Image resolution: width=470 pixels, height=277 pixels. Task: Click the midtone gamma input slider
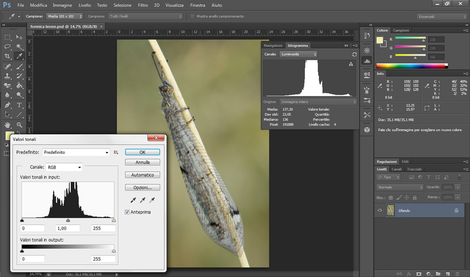68,220
